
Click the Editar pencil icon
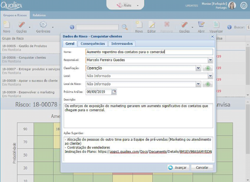tap(152, 25)
